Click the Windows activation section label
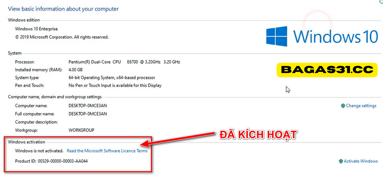Viewport: 383px width, 187px height. 26,142
